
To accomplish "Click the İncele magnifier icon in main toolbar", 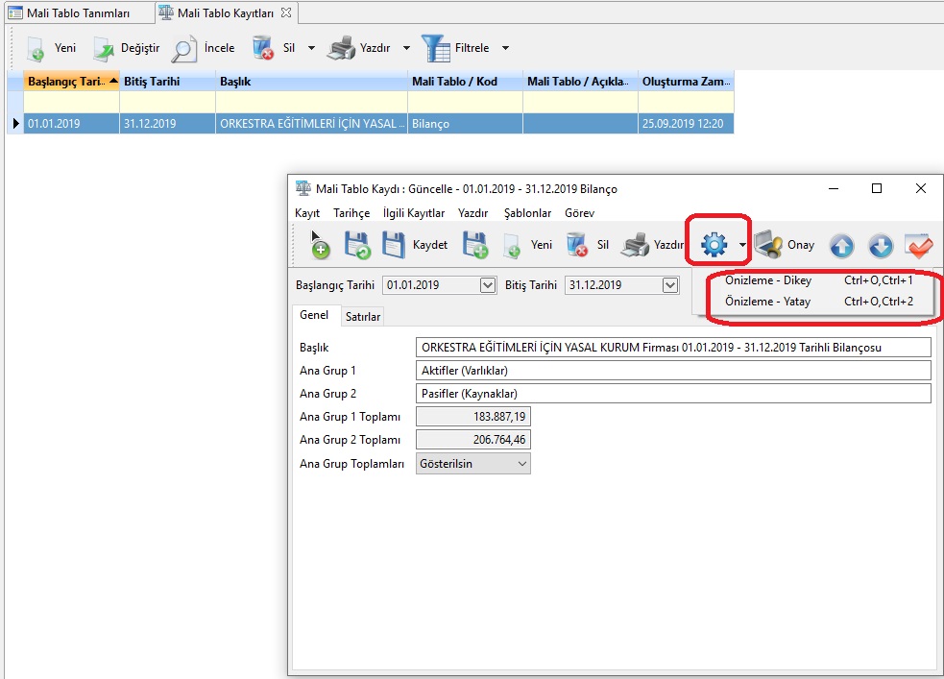I will pyautogui.click(x=184, y=48).
